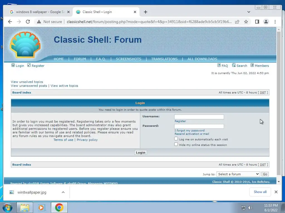This screenshot has width=285, height=213.
Task: Open the Privacy policy link
Action: tap(87, 140)
